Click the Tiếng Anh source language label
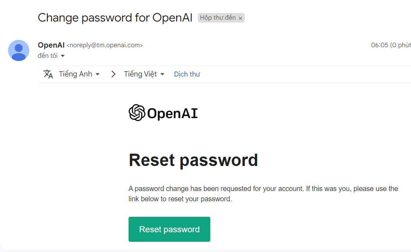 (75, 74)
